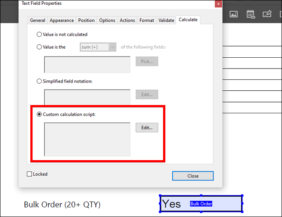This screenshot has height=217, width=282.
Task: Go to the Position tab
Action: point(86,20)
